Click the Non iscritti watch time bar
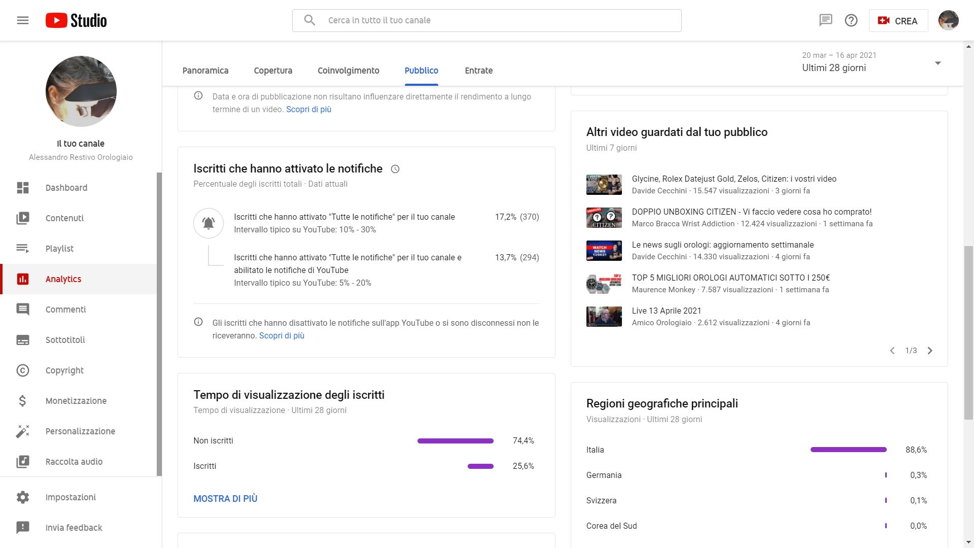 456,441
